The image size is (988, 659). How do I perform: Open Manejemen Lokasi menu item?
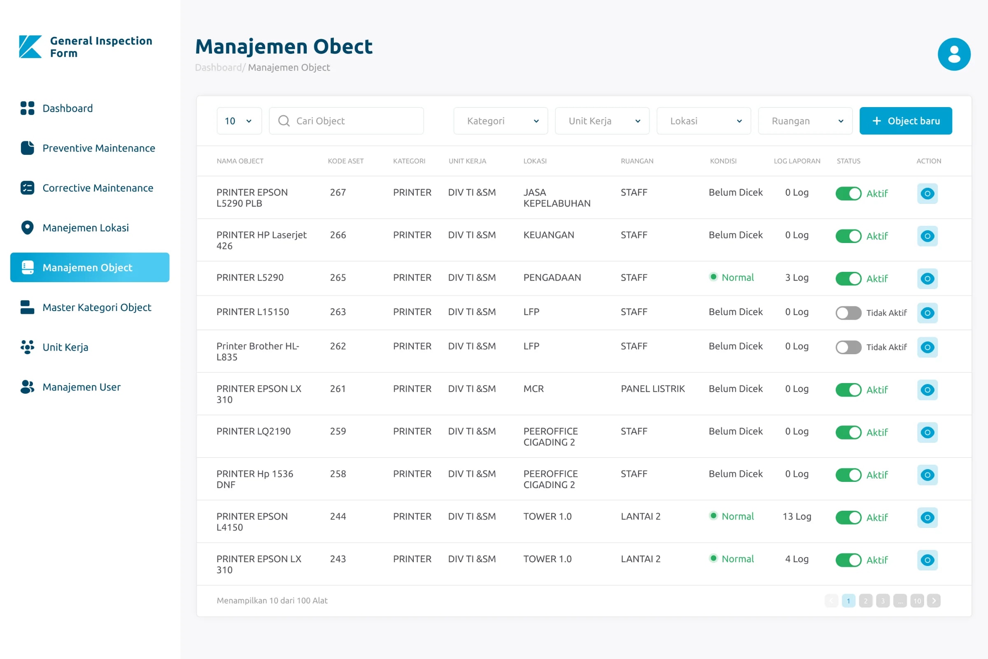click(x=86, y=228)
